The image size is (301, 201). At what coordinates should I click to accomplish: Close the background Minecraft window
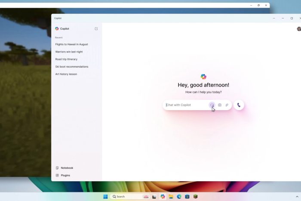tap(266, 6)
